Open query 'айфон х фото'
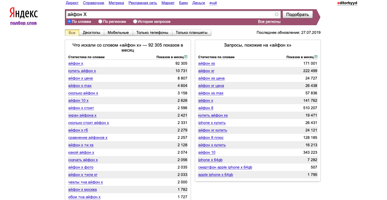The image size is (387, 200). tap(81, 167)
